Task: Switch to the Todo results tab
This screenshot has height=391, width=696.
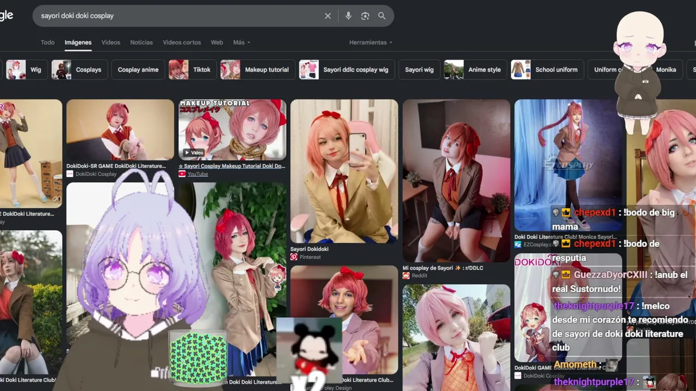Action: click(x=47, y=42)
